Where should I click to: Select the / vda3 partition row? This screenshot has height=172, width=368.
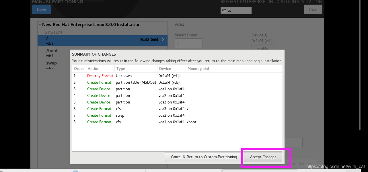pos(102,41)
